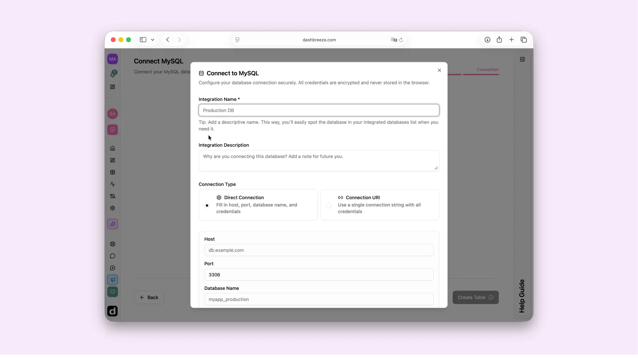Open the SA account avatar
Image resolution: width=638 pixels, height=359 pixels.
pyautogui.click(x=113, y=114)
